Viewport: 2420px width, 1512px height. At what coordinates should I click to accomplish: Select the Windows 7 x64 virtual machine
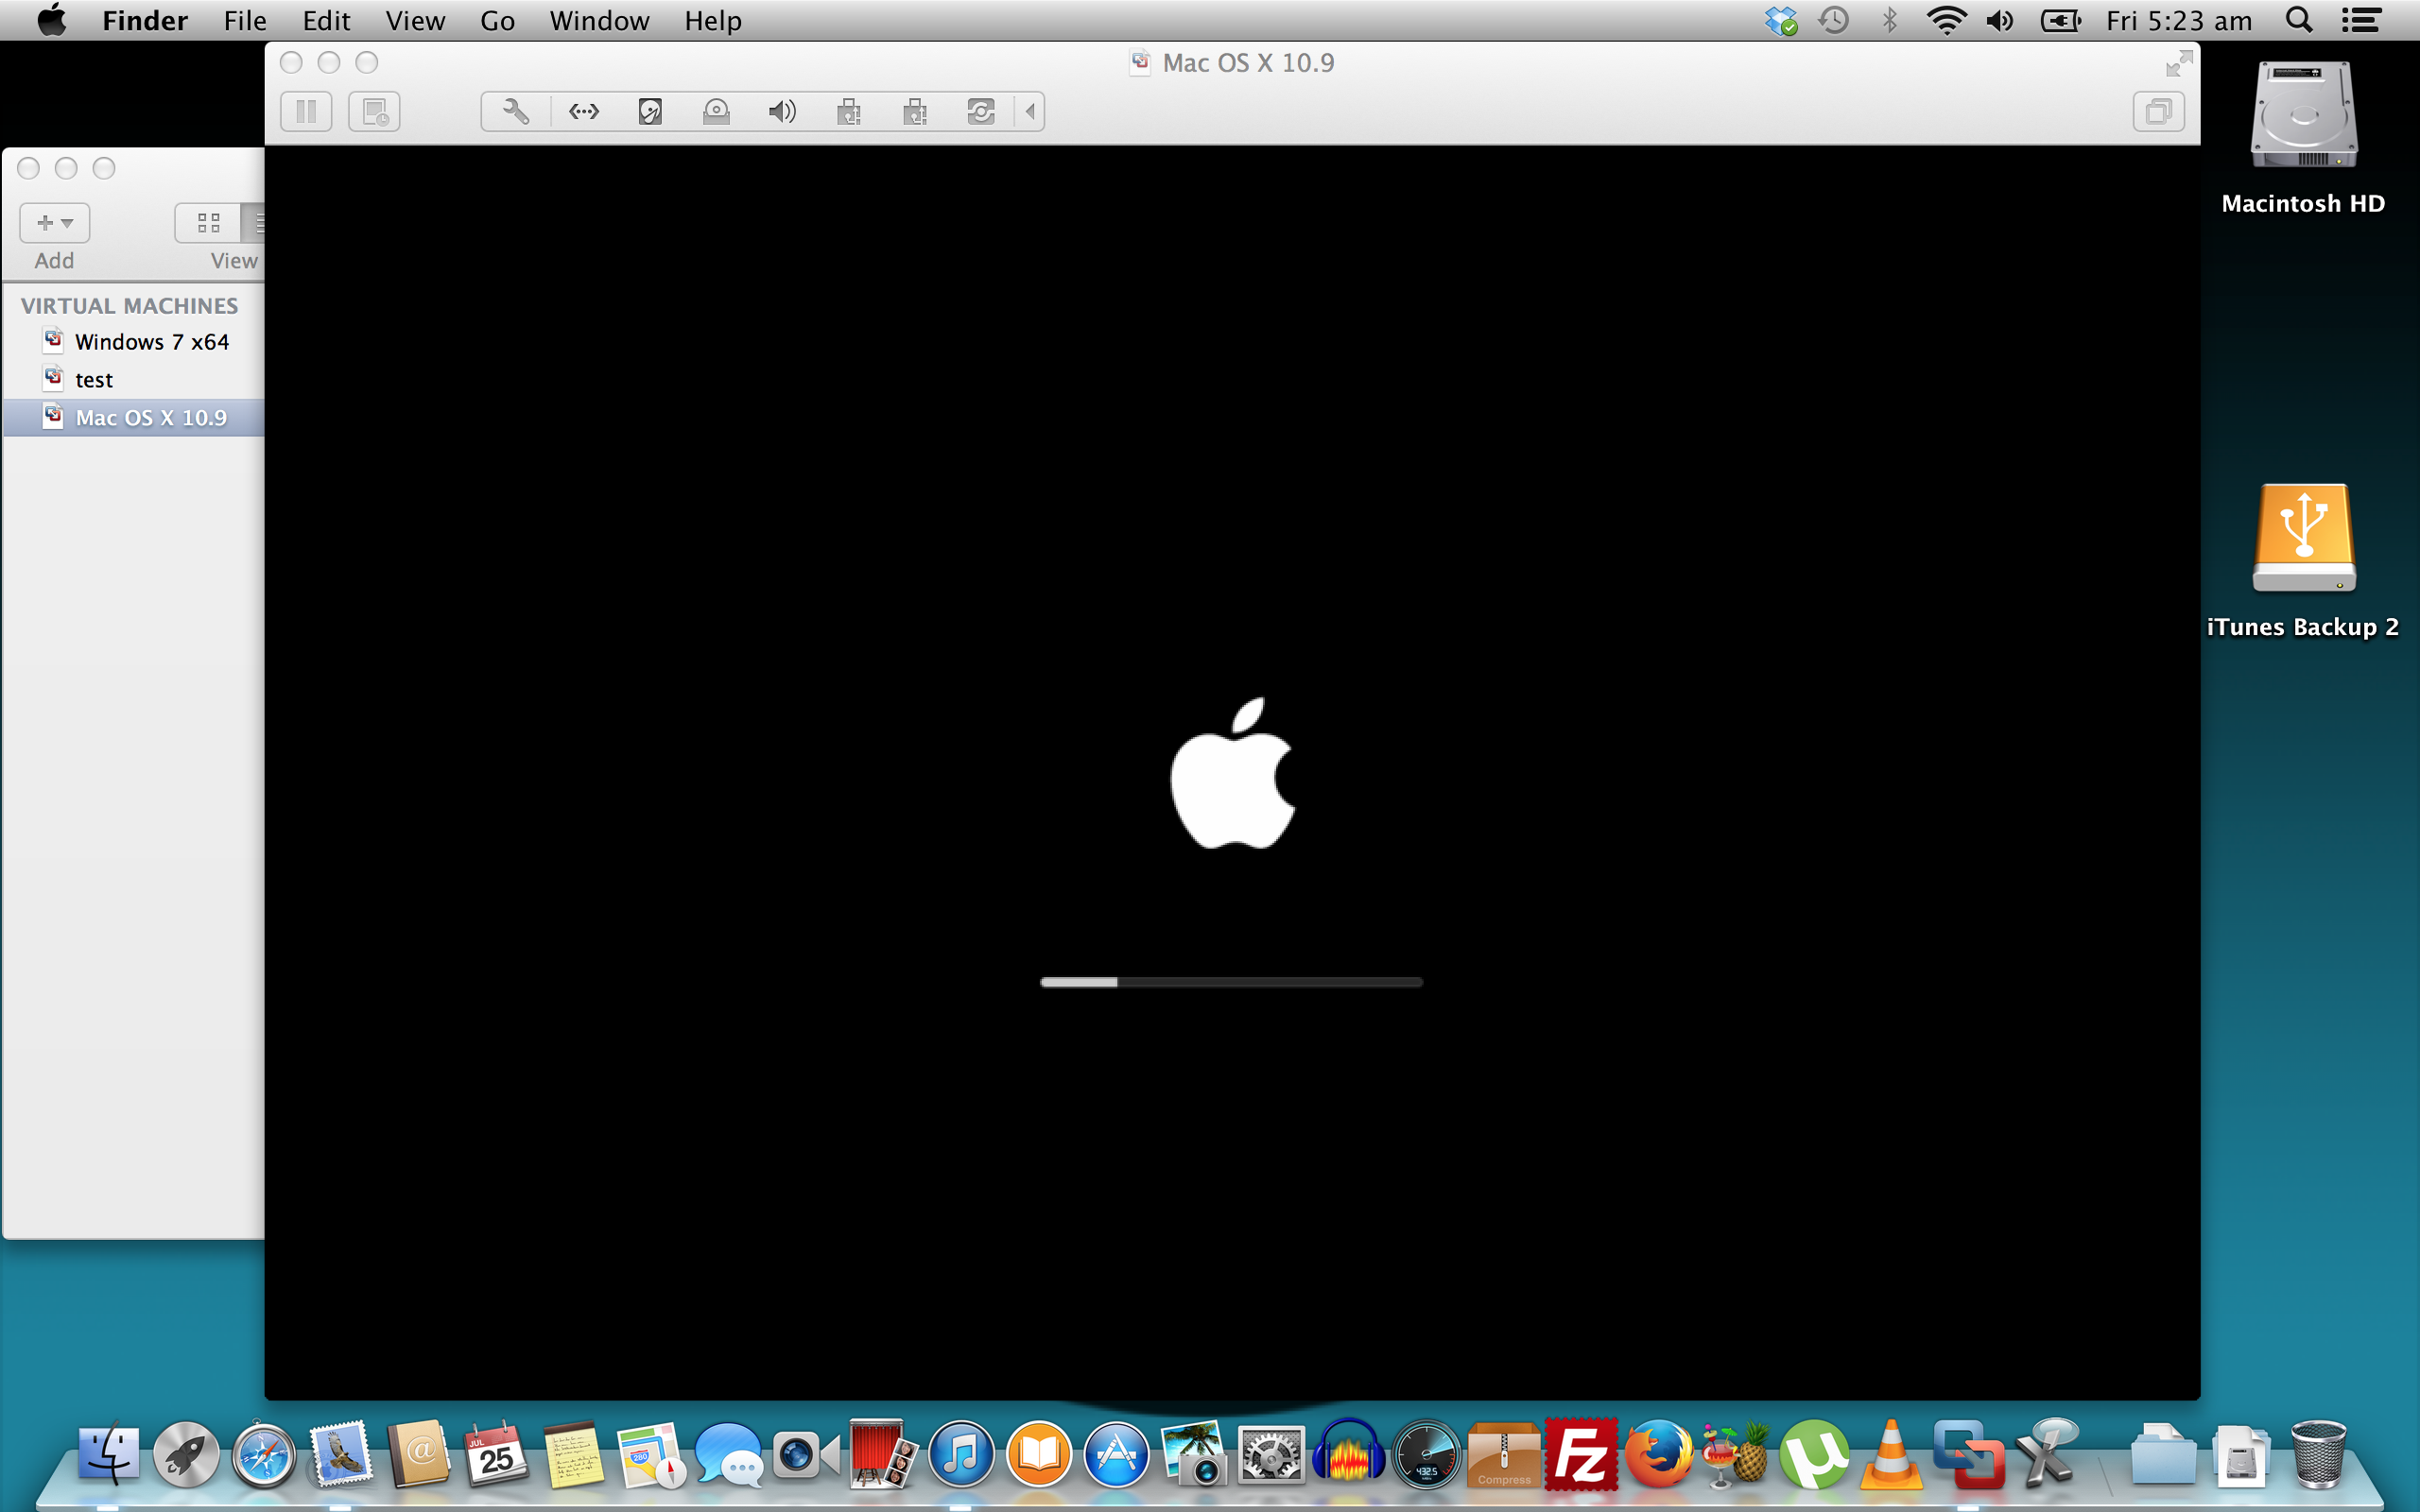[134, 342]
